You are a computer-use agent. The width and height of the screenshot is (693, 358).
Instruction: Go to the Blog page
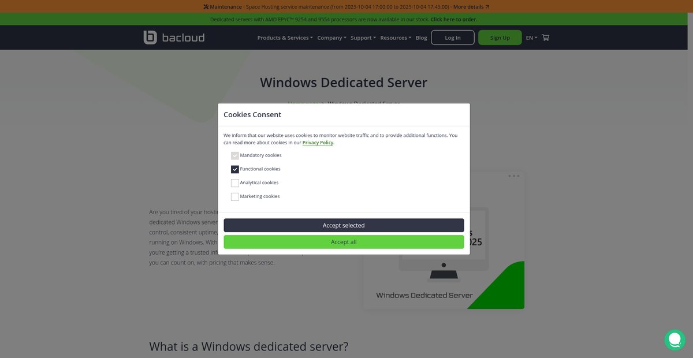coord(422,38)
